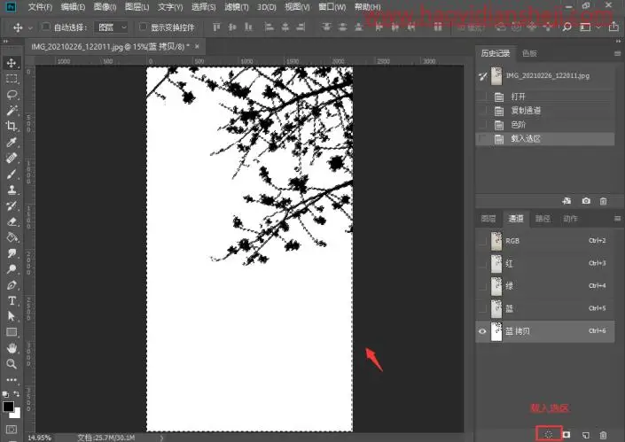Delete current history state trash icon

(604, 201)
